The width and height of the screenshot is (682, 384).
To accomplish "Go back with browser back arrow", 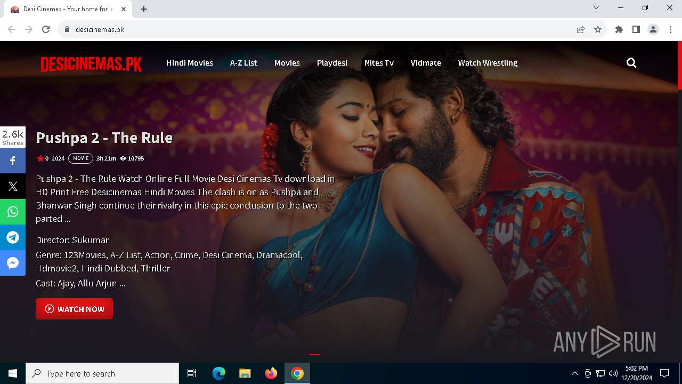I will (x=12, y=29).
